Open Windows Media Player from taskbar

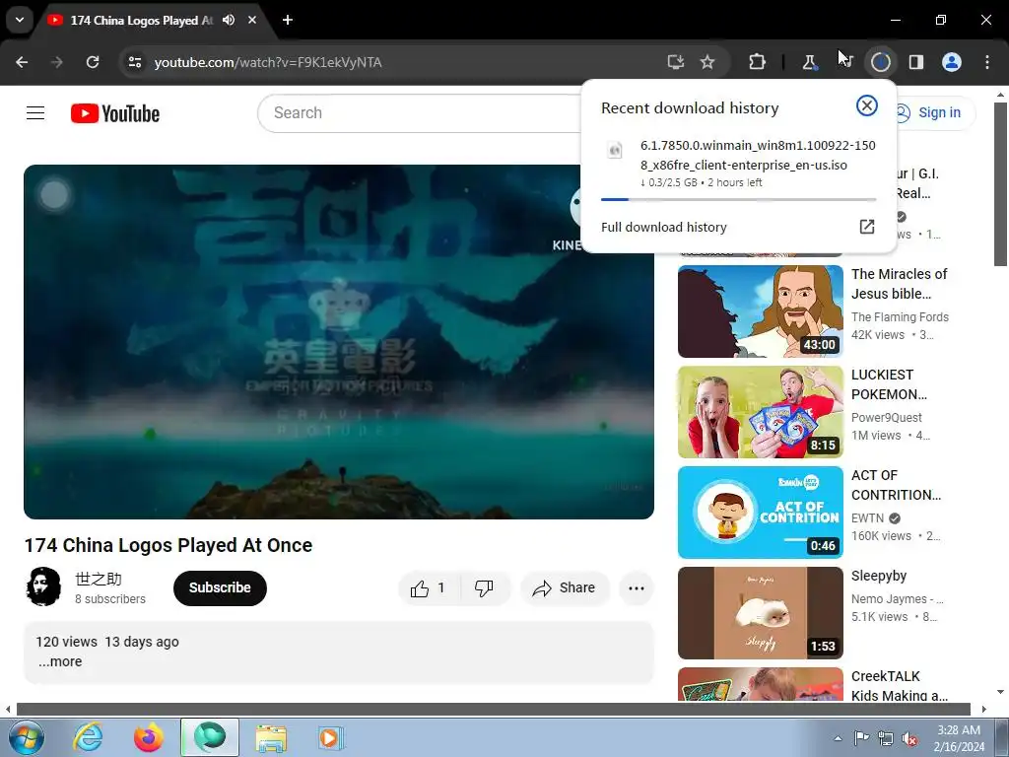coord(330,737)
